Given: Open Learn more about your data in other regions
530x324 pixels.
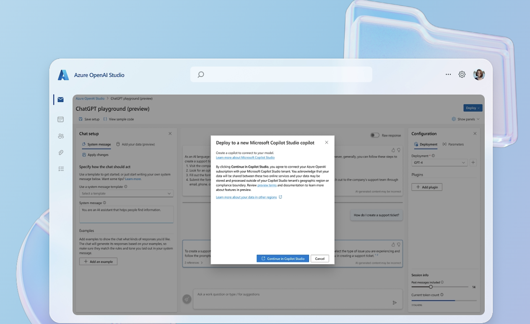Looking at the screenshot, I should (x=249, y=197).
